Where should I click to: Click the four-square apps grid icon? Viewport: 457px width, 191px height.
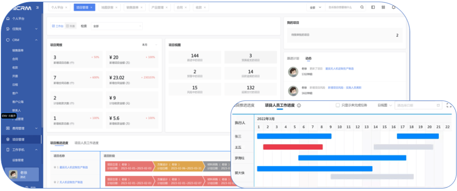tap(383, 7)
